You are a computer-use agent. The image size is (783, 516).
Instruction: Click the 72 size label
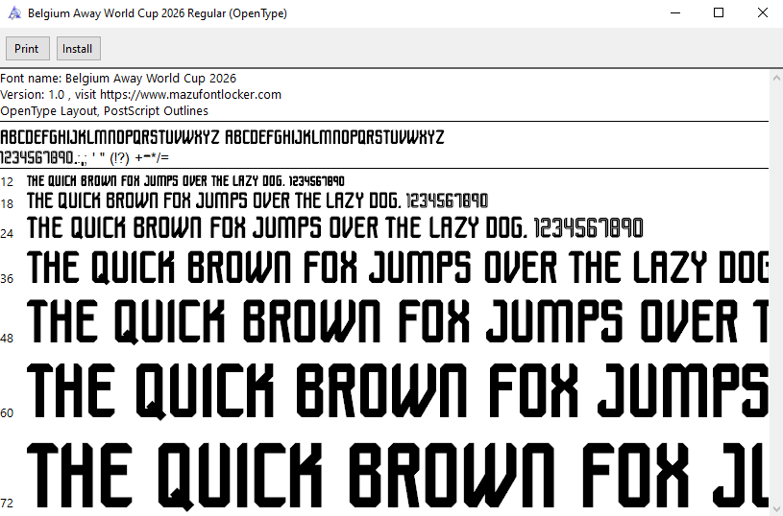[8, 503]
